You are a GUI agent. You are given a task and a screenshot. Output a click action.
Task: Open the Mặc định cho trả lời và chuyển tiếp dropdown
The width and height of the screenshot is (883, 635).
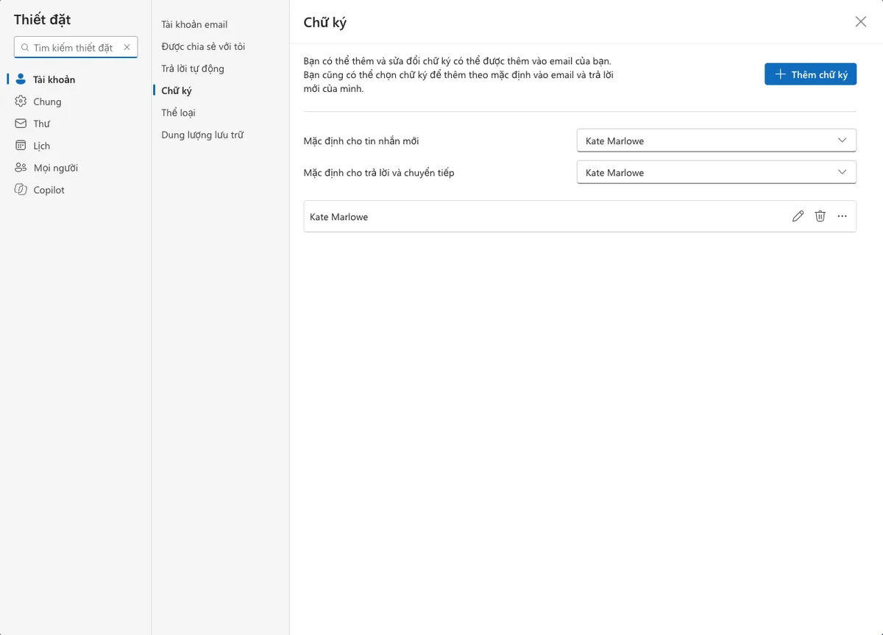[x=717, y=172]
